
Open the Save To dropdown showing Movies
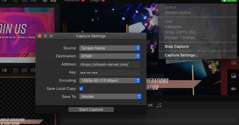click(x=110, y=96)
